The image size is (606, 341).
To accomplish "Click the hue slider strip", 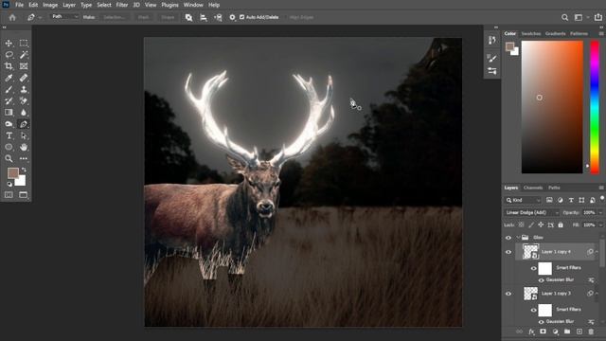I will 596,107.
